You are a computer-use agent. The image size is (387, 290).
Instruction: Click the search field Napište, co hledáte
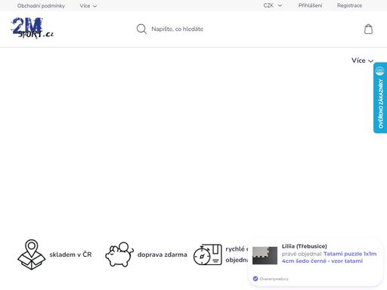click(x=178, y=29)
